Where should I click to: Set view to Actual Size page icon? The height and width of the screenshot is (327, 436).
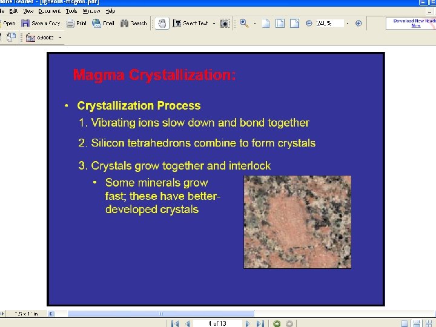(266, 24)
